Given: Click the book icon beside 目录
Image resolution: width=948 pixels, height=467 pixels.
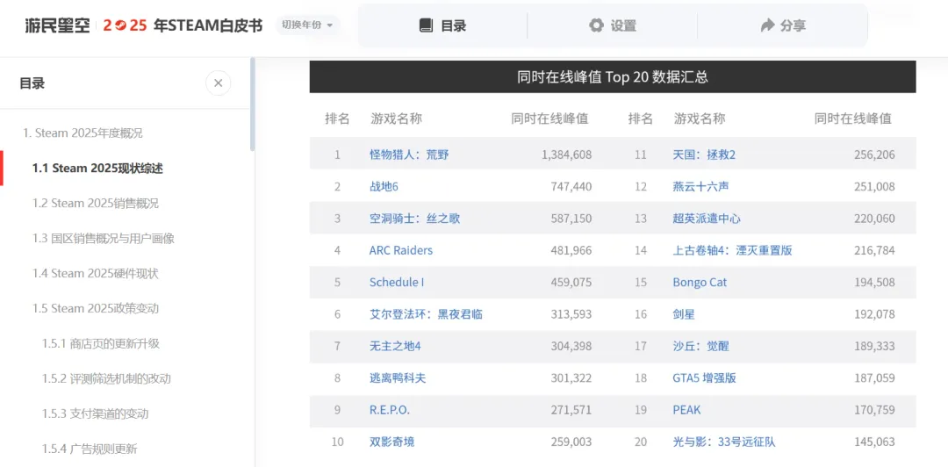Looking at the screenshot, I should [427, 25].
